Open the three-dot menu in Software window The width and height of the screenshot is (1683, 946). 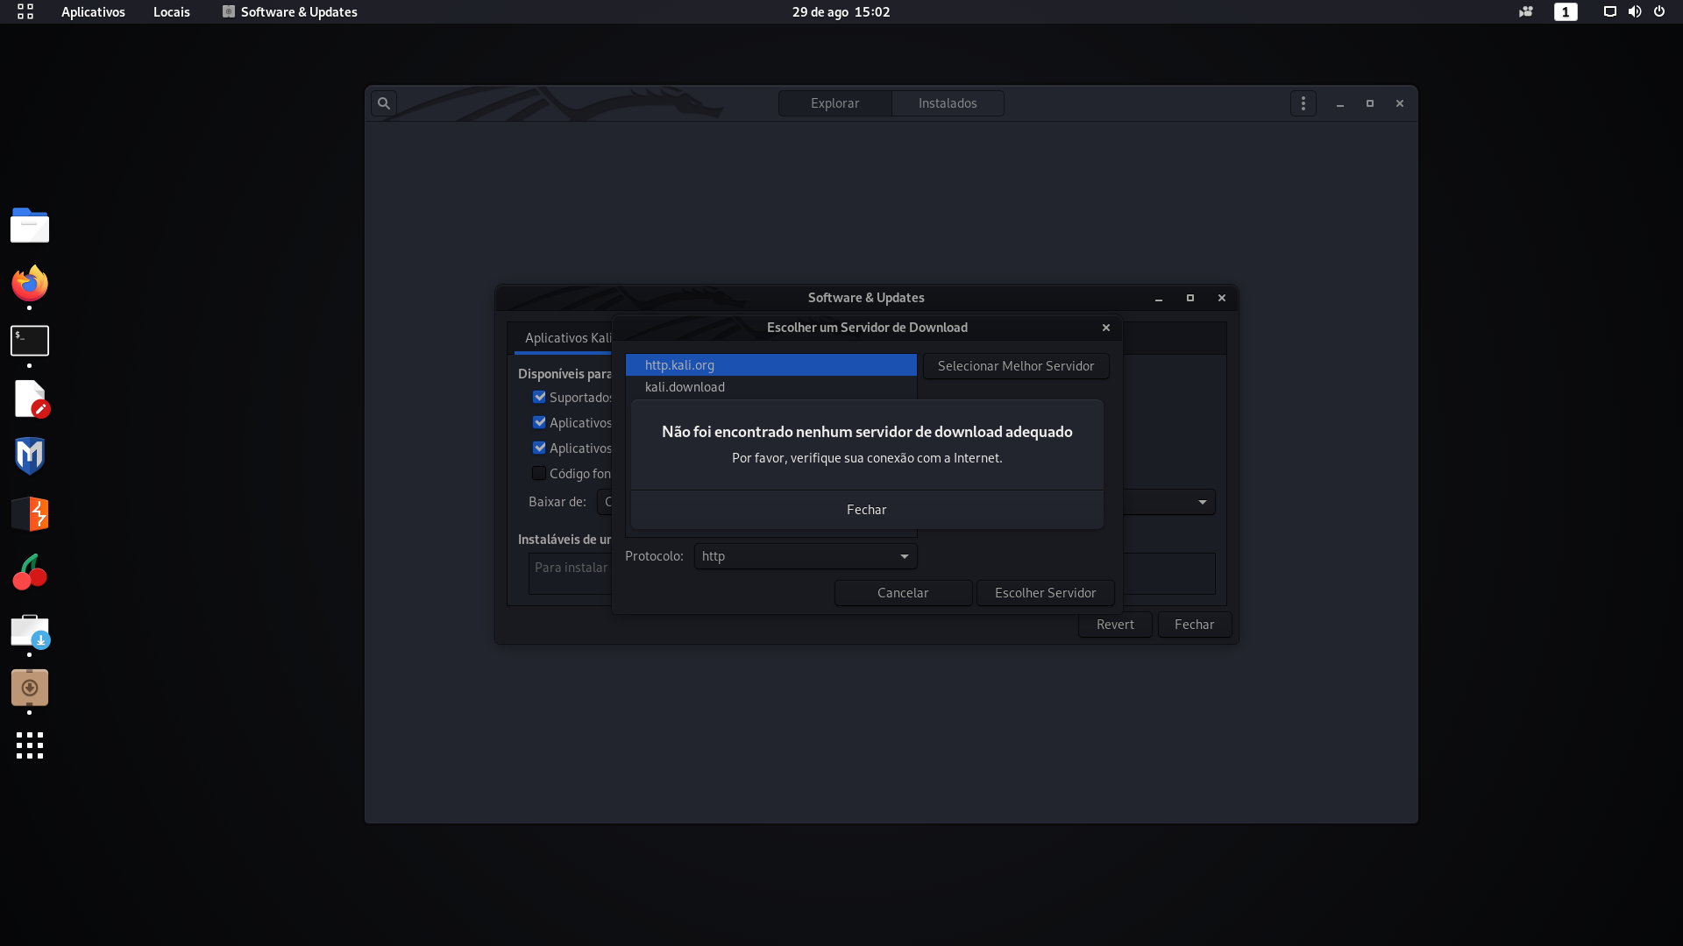click(x=1303, y=103)
